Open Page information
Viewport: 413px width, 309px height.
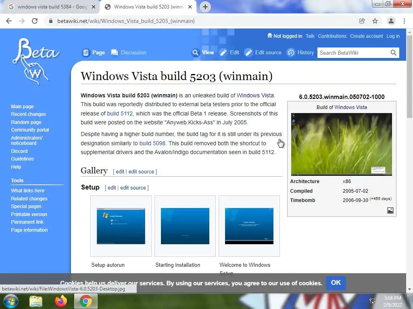[29, 230]
